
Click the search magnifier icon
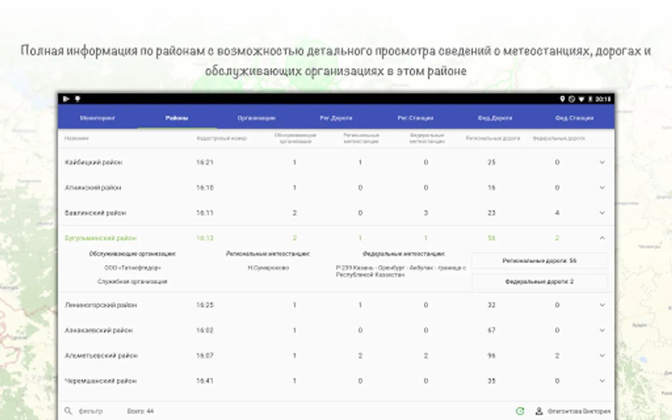click(68, 411)
